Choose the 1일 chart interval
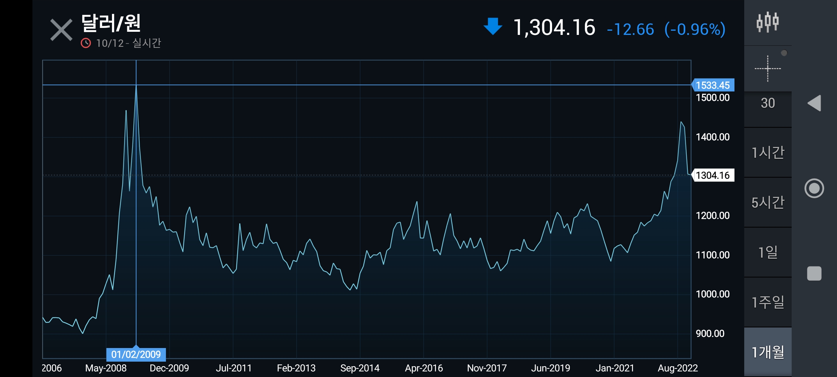This screenshot has height=377, width=837. tap(768, 252)
